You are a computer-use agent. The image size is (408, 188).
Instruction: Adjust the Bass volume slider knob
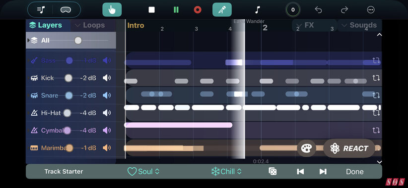pos(69,60)
